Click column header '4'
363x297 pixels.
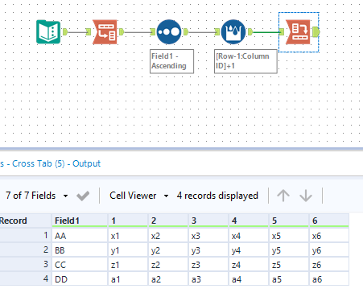click(249, 221)
